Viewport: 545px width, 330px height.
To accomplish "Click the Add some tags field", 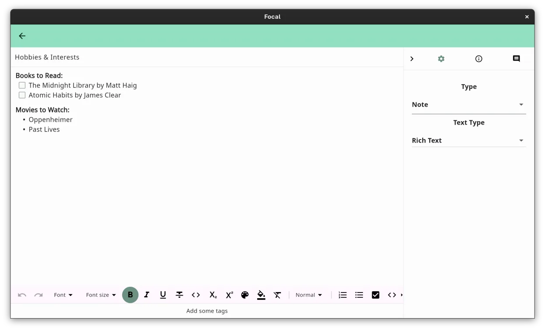I will (x=207, y=311).
